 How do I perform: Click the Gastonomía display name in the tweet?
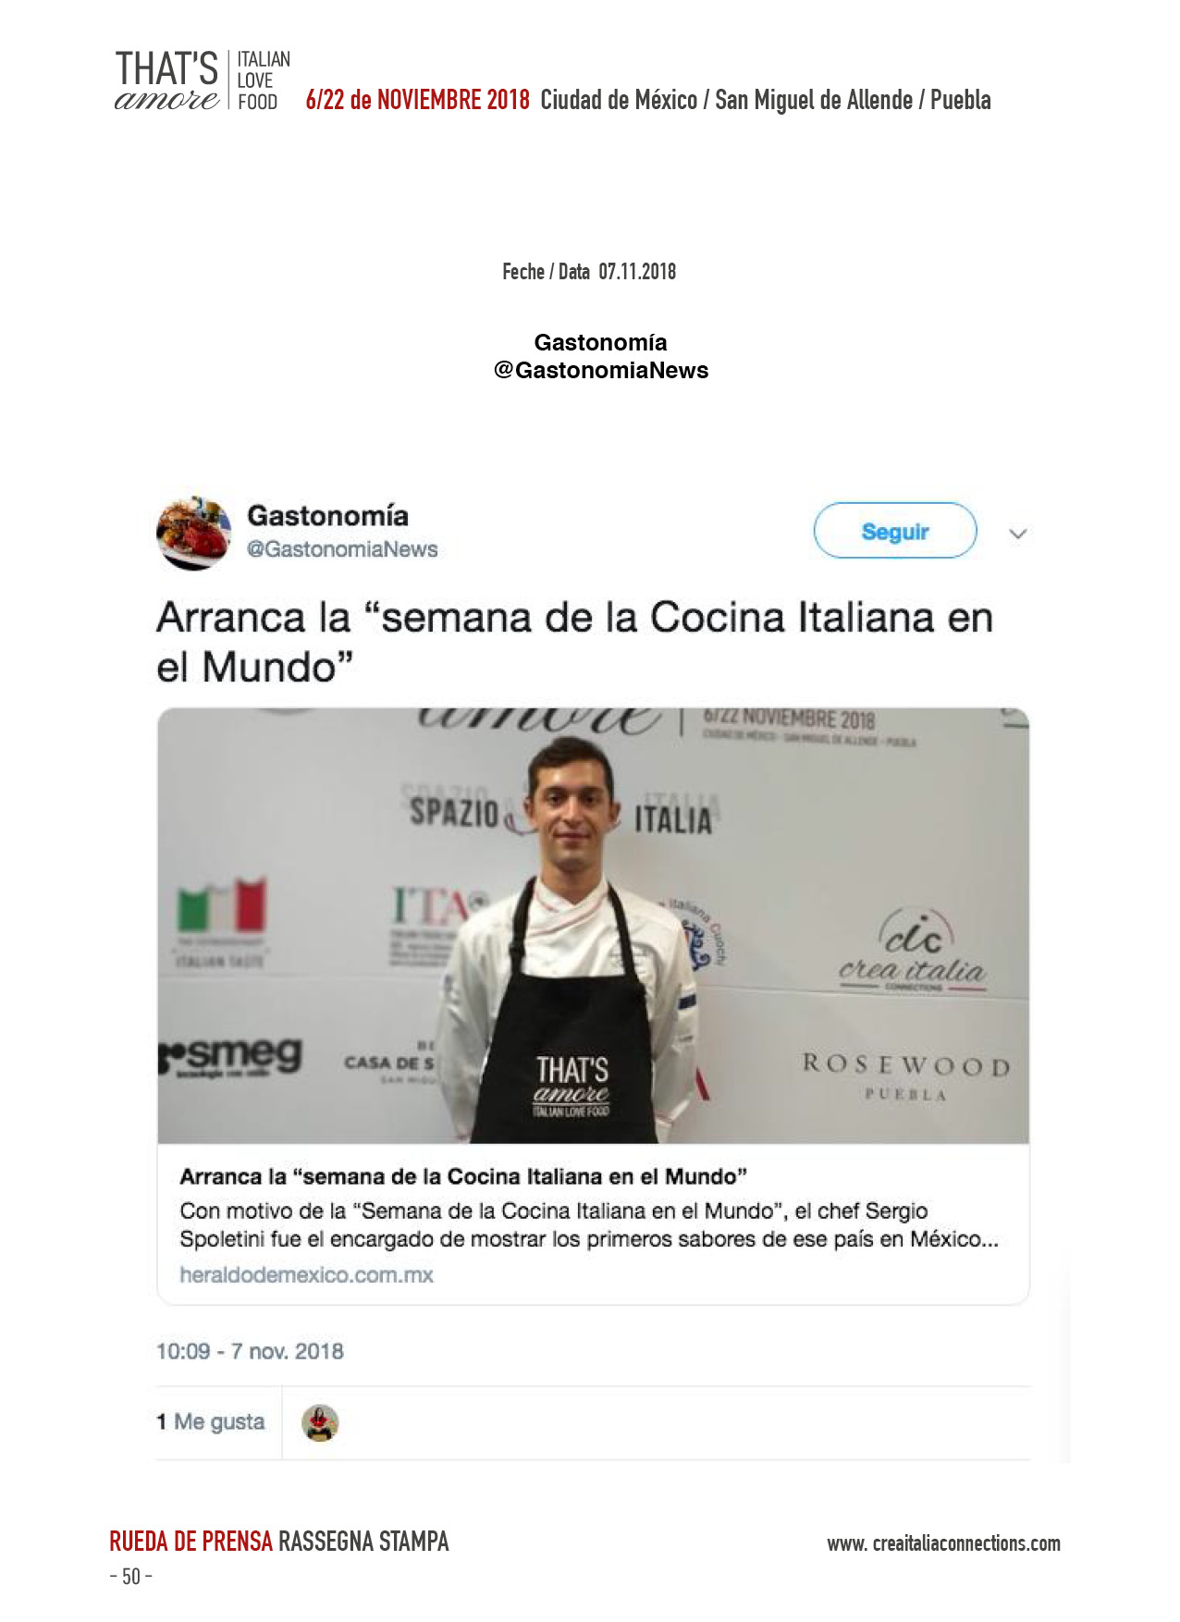[327, 515]
